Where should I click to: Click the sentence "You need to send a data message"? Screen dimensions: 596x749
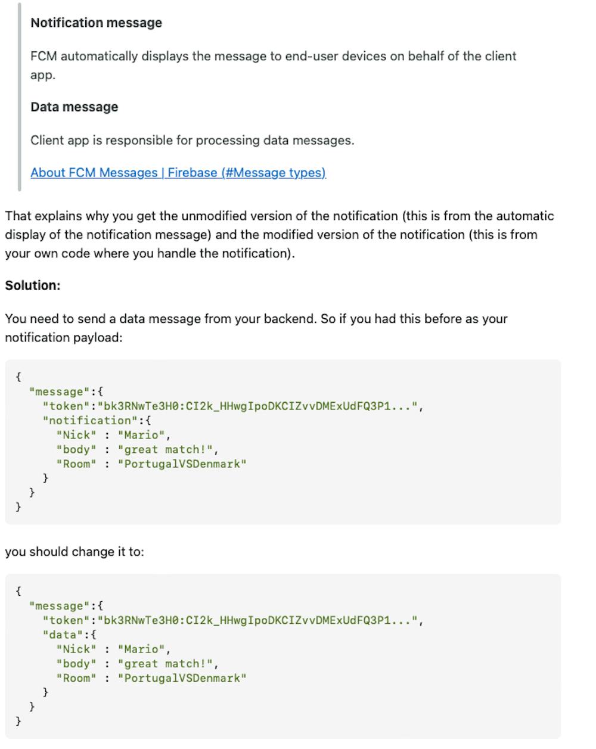point(256,319)
